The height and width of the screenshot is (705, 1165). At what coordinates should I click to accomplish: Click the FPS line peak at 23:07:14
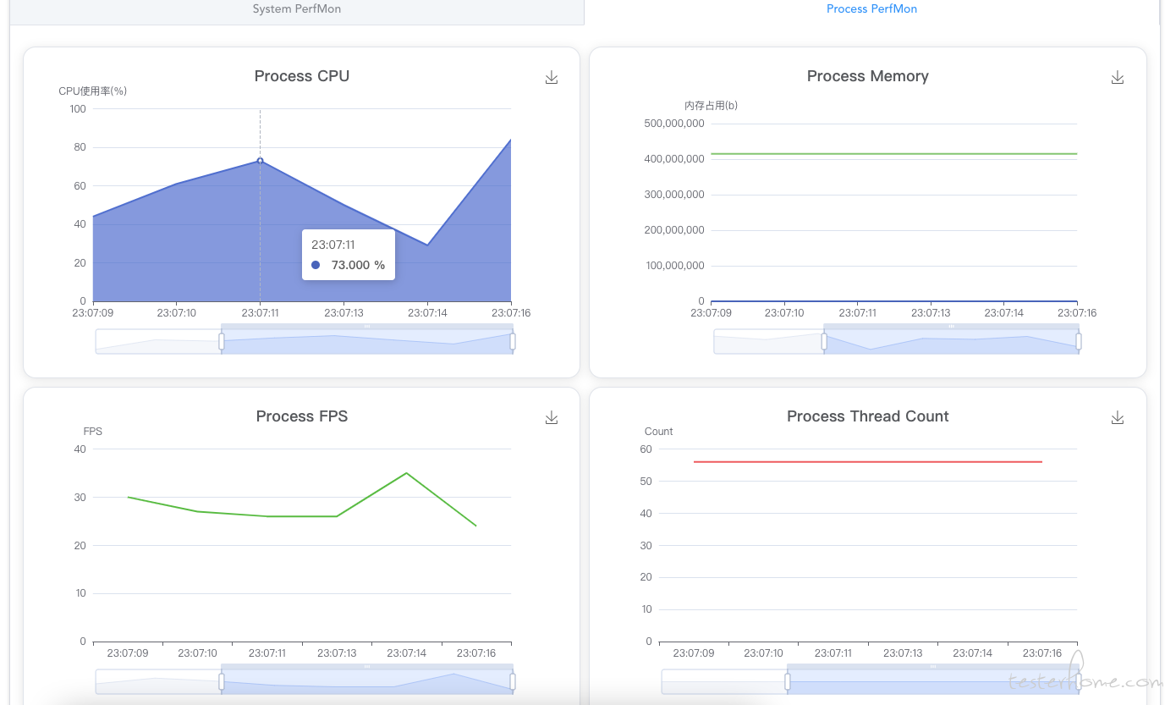click(407, 473)
